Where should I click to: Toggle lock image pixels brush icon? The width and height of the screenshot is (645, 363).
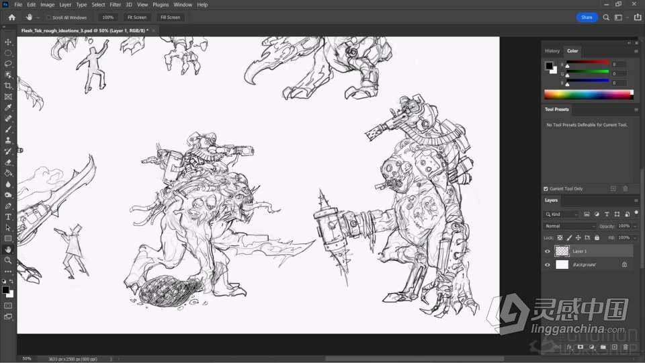569,237
